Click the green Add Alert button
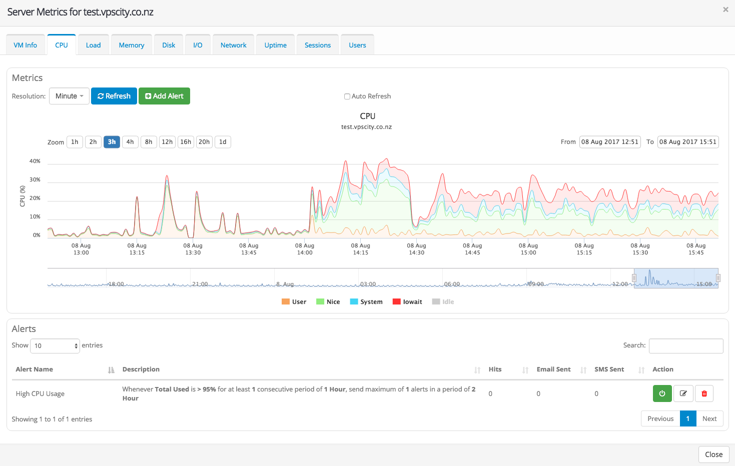The width and height of the screenshot is (735, 466). pos(164,96)
